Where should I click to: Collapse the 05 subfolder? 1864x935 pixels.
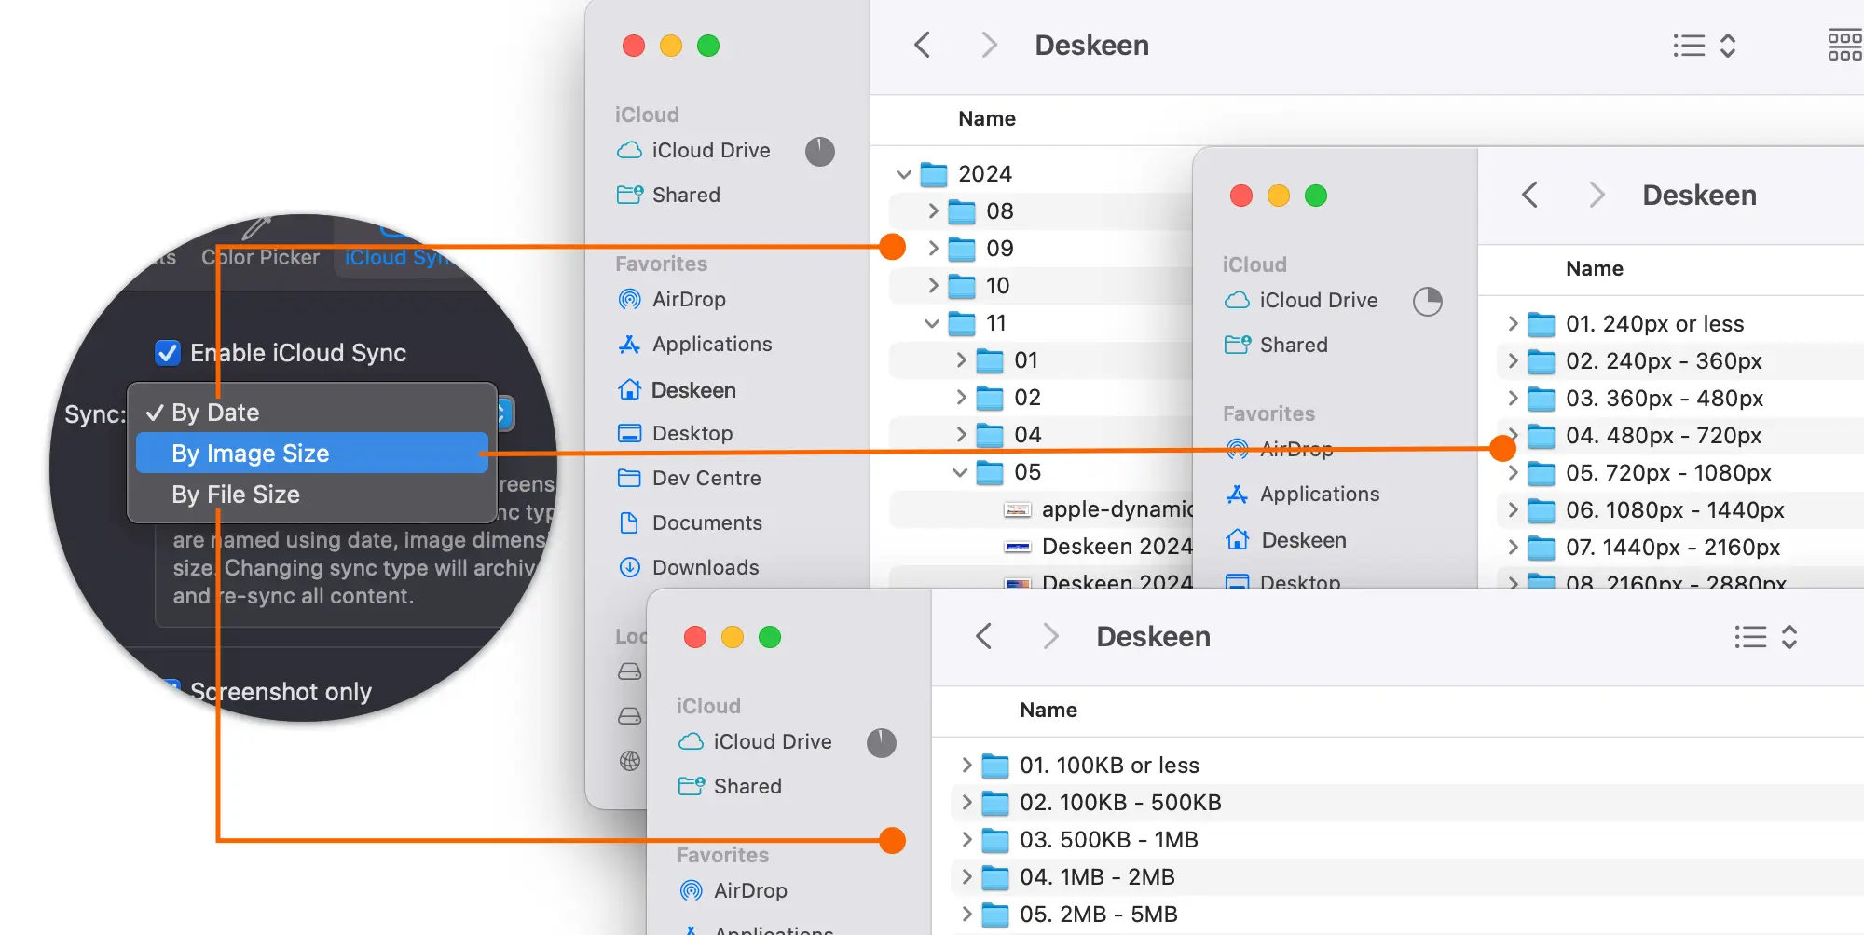(x=959, y=472)
